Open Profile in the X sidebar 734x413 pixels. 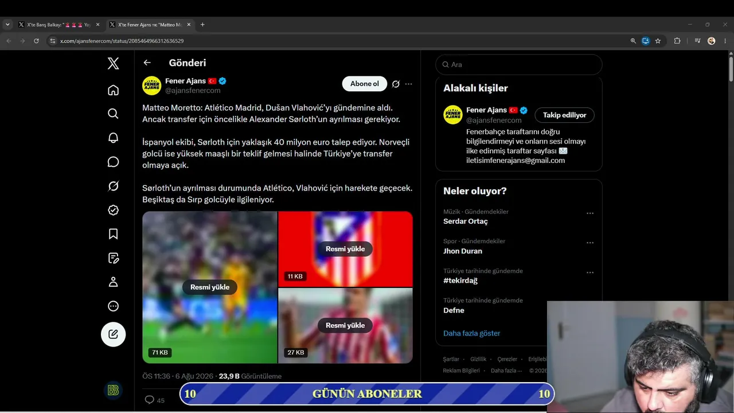tap(114, 282)
